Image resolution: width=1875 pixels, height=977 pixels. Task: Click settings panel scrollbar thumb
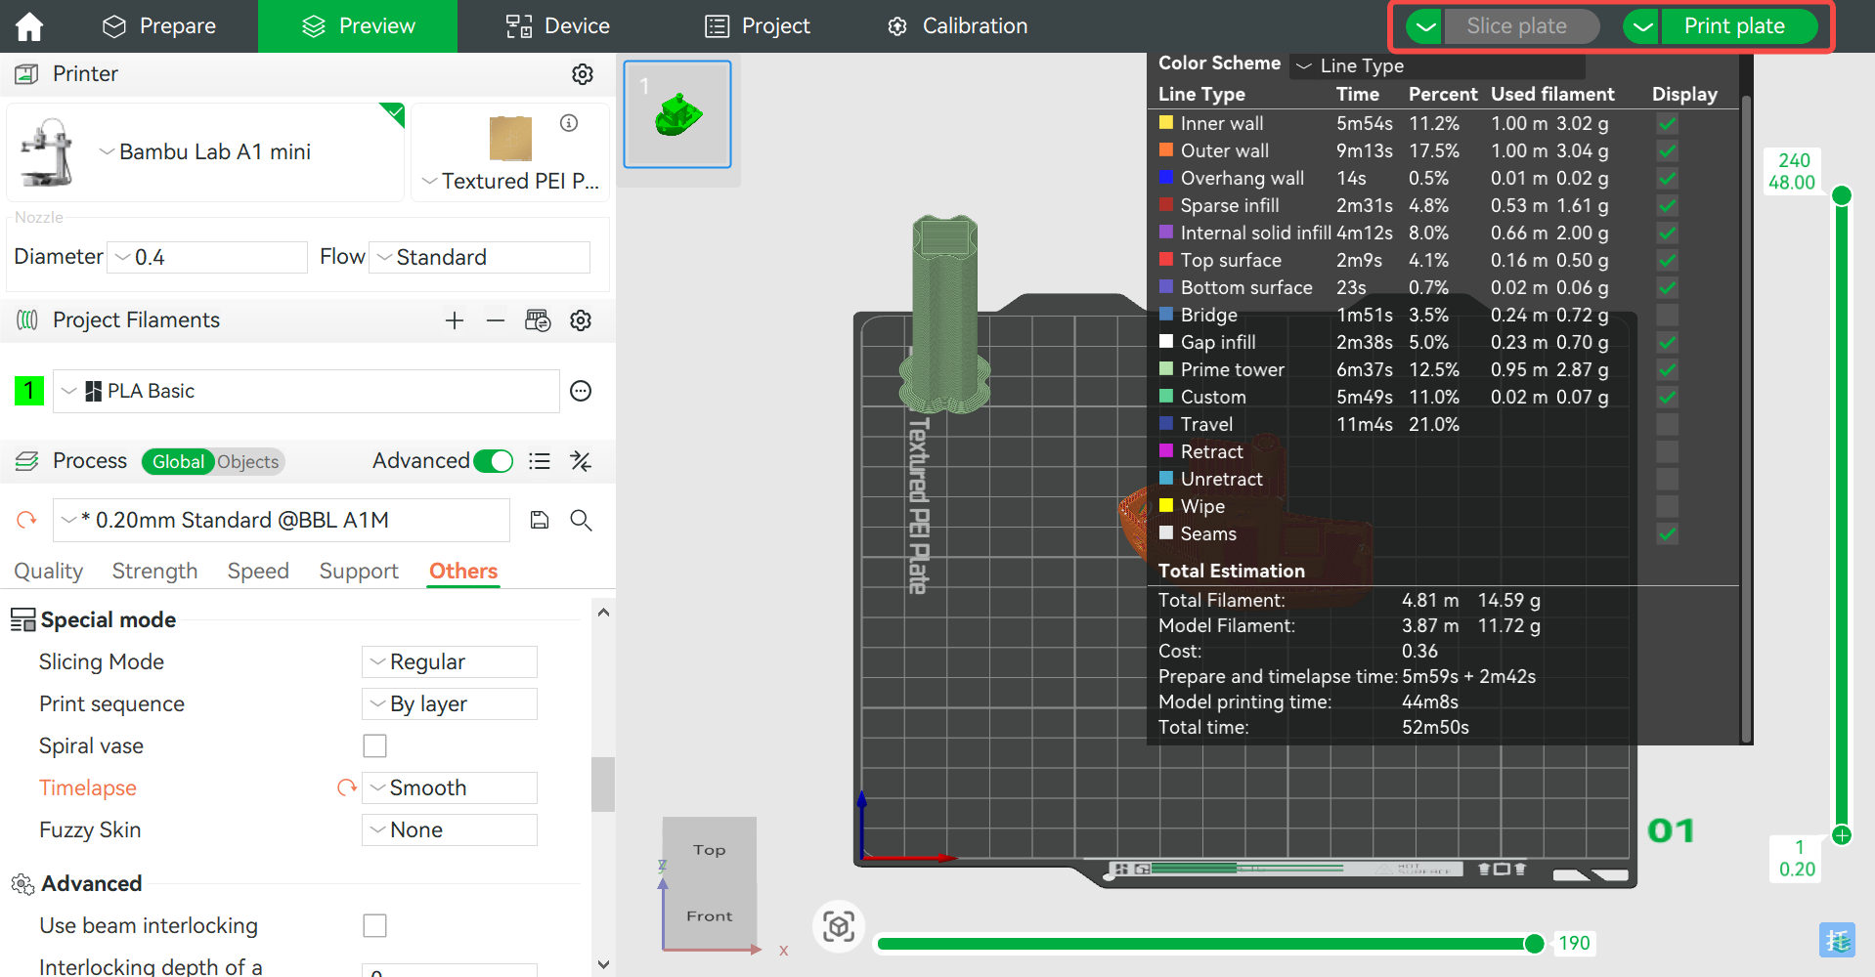(603, 785)
